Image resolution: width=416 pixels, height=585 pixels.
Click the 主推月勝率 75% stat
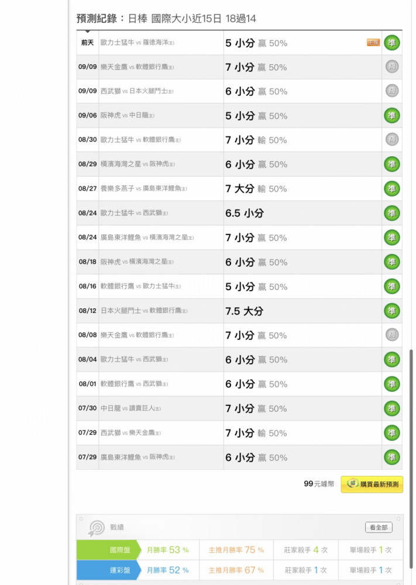coord(236,550)
